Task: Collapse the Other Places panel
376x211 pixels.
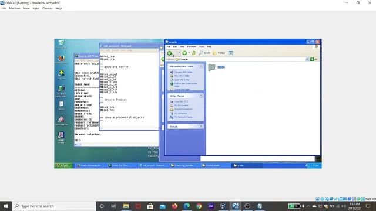Action: (201, 96)
